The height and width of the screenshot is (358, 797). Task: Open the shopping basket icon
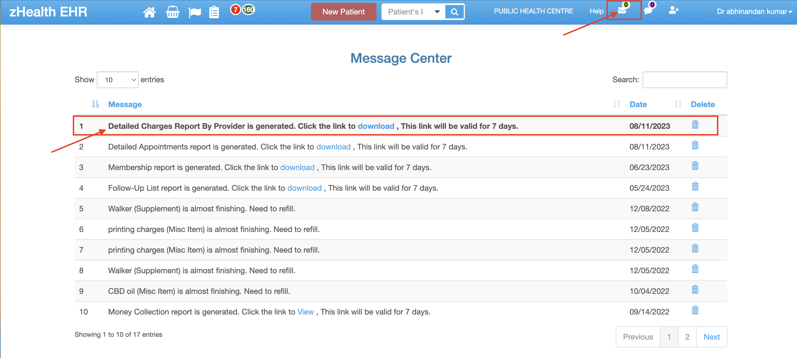[x=172, y=12]
